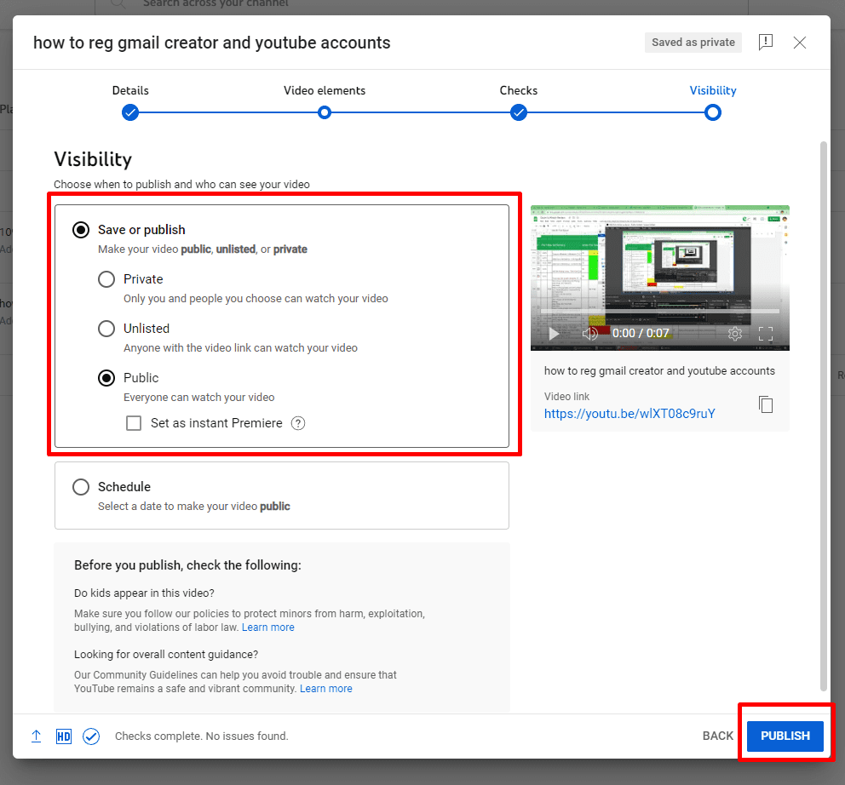Screen dimensions: 845x785
Task: Enter fullscreen on the video preview
Action: coord(765,334)
